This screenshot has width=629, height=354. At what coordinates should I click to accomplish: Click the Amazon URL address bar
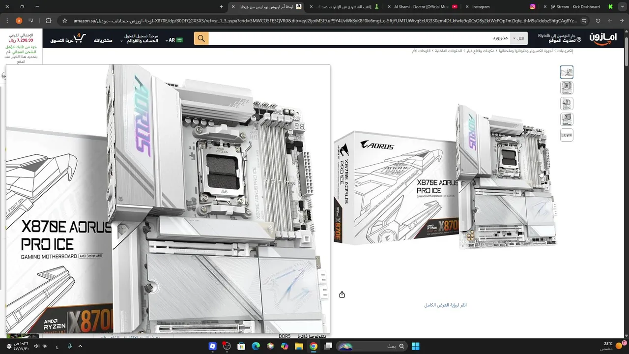(x=324, y=21)
